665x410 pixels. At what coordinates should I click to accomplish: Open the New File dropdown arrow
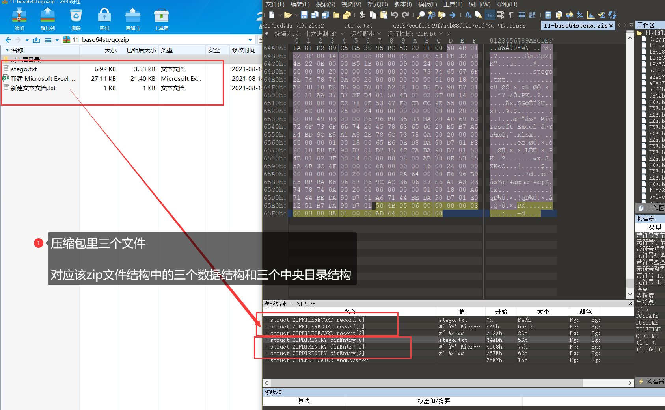tap(280, 15)
